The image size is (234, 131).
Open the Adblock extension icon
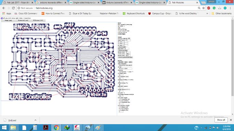(x=209, y=8)
